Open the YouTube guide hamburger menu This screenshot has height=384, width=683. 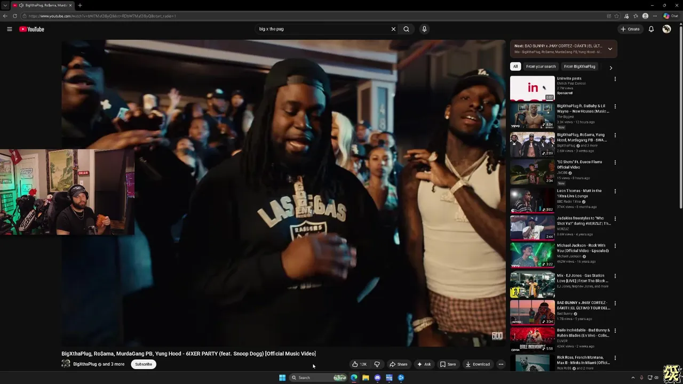pyautogui.click(x=10, y=29)
